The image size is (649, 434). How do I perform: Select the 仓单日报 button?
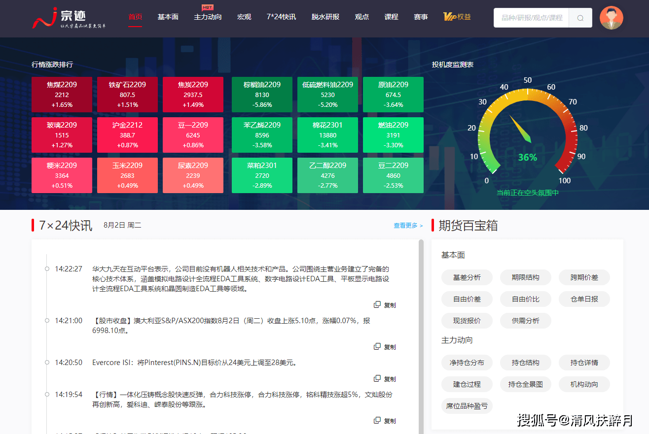(x=584, y=299)
